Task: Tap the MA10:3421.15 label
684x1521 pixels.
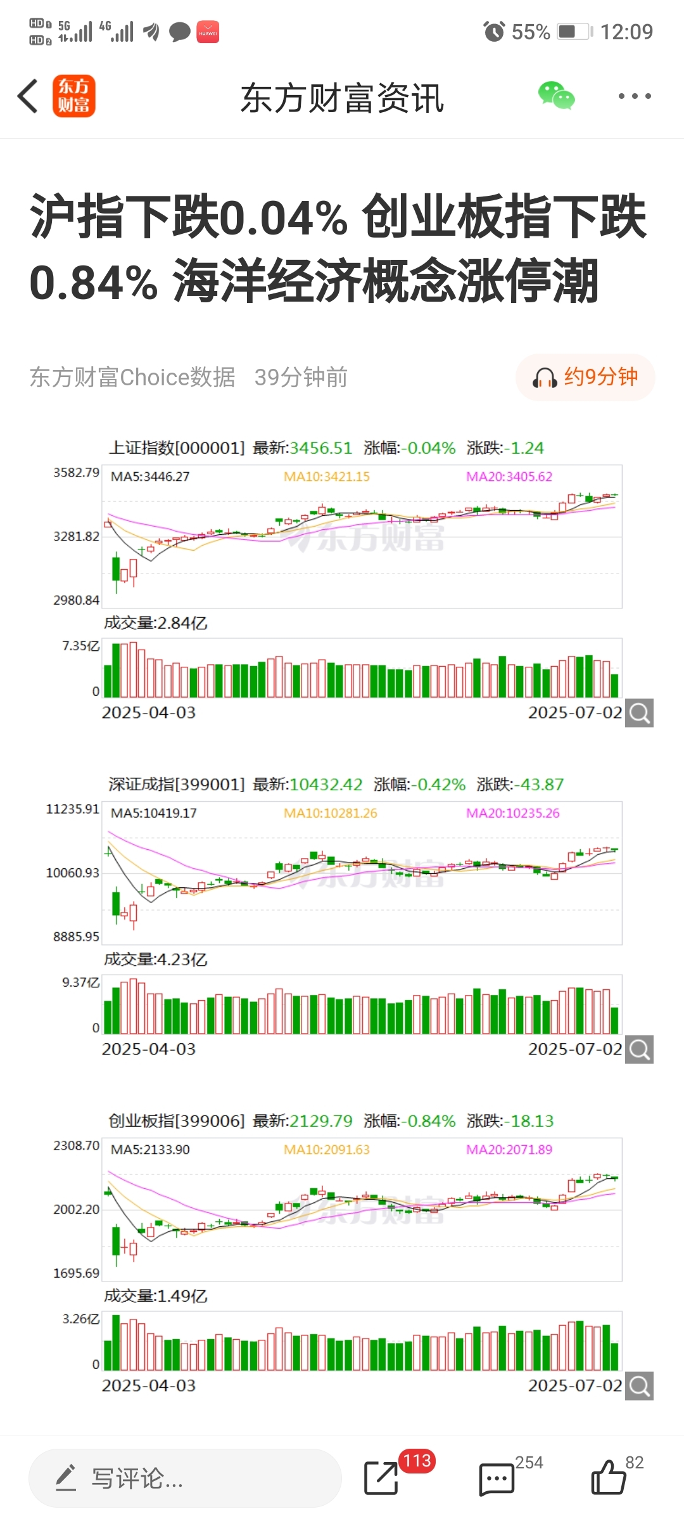Action: coord(327,477)
